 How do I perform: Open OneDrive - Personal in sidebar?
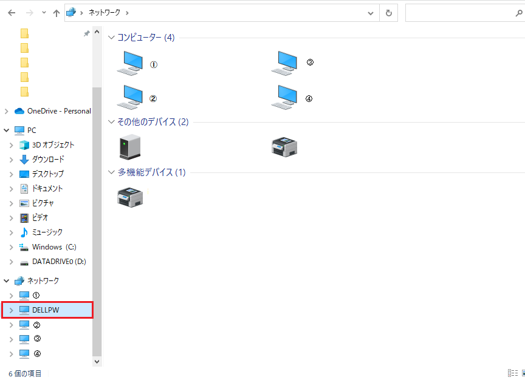pos(58,111)
